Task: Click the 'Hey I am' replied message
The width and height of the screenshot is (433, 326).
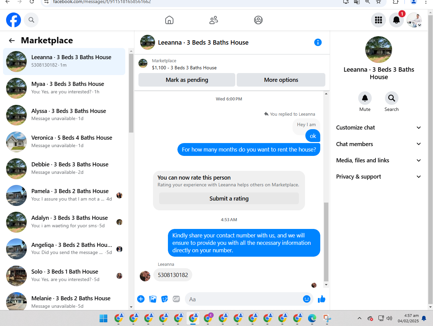Action: [x=306, y=125]
